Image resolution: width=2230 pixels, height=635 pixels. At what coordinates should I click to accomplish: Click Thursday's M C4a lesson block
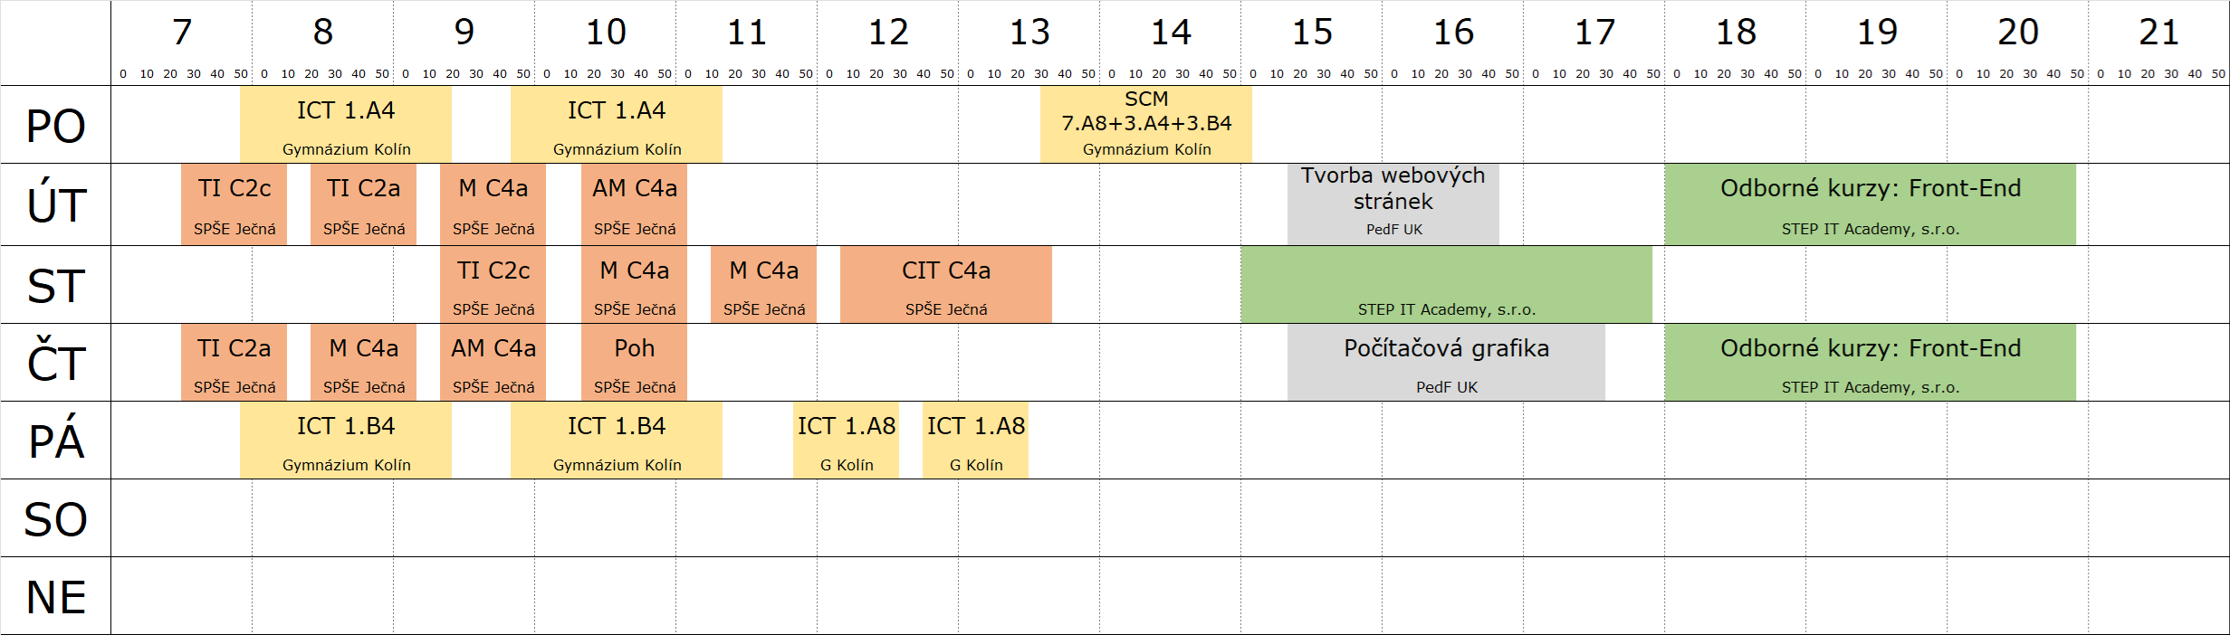click(x=363, y=363)
